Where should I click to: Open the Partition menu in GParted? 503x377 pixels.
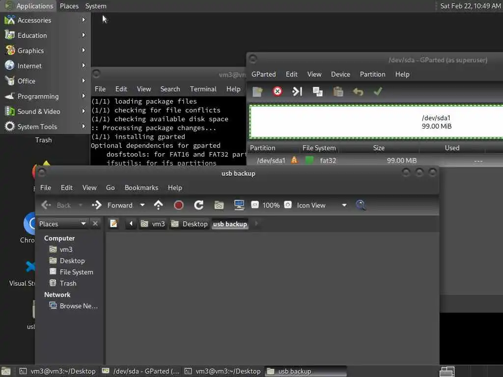[x=372, y=74]
